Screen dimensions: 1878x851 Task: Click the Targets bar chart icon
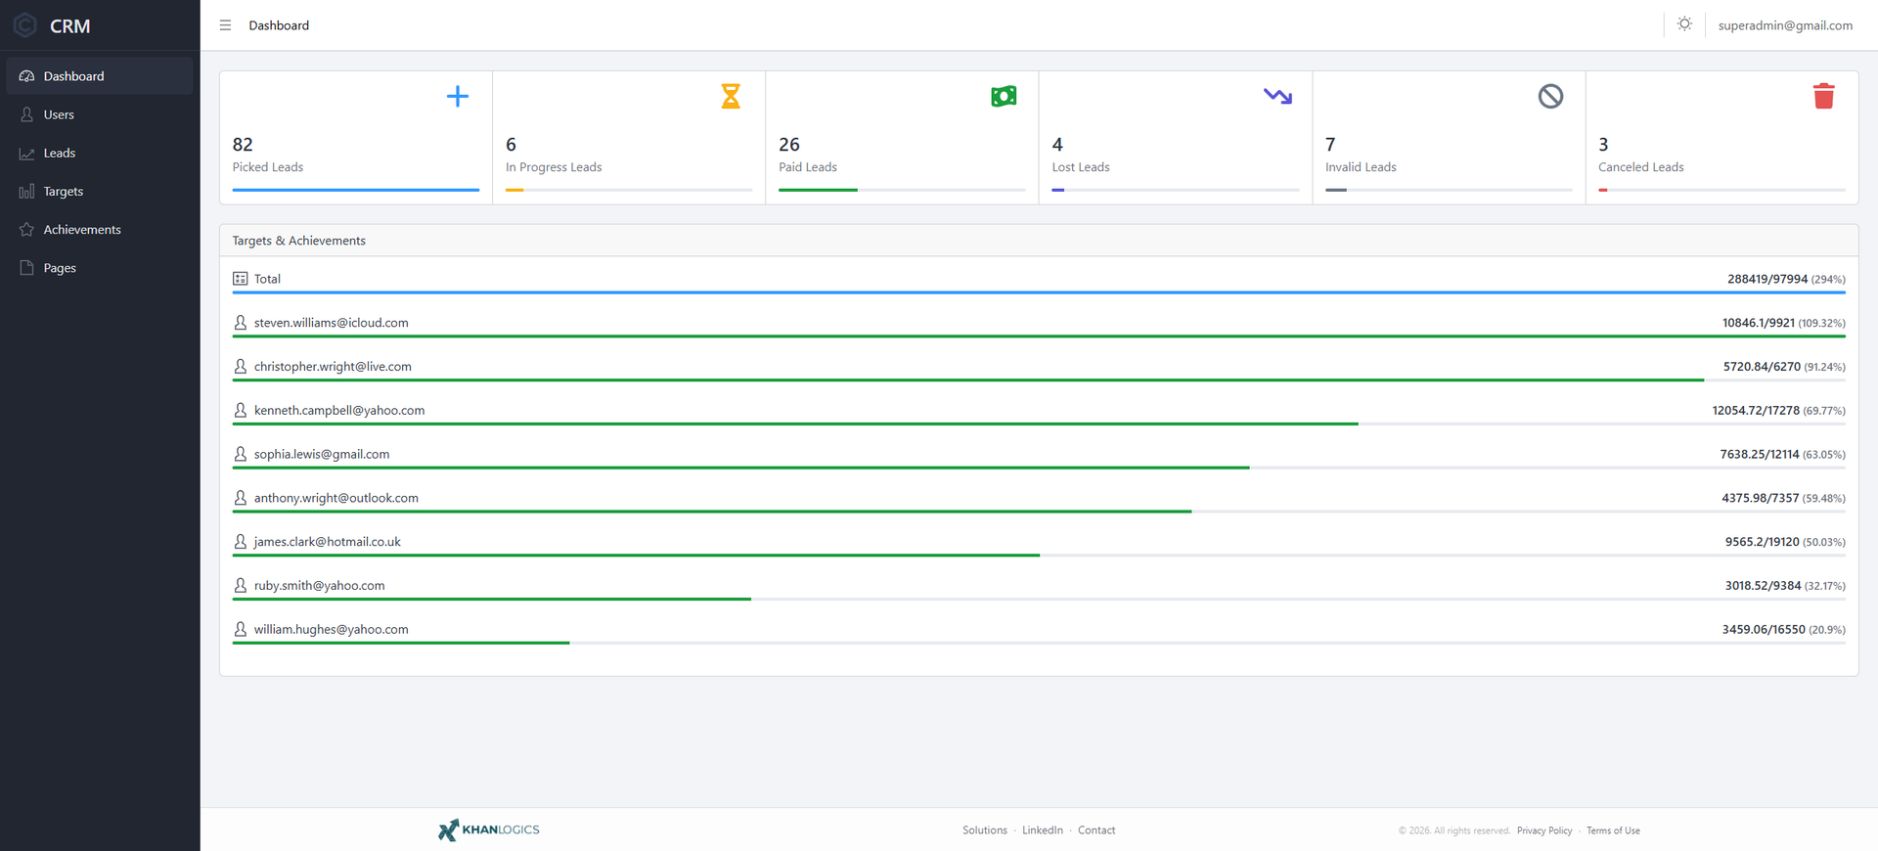26,191
